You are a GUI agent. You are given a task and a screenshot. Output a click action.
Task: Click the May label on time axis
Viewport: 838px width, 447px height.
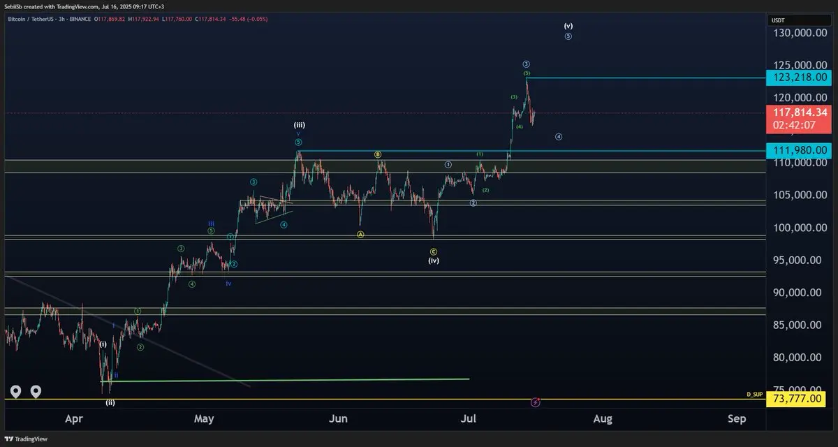tap(204, 418)
